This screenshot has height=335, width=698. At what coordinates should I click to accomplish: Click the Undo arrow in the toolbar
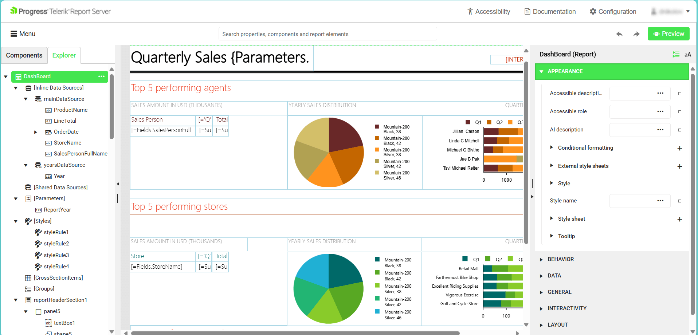[x=619, y=33]
